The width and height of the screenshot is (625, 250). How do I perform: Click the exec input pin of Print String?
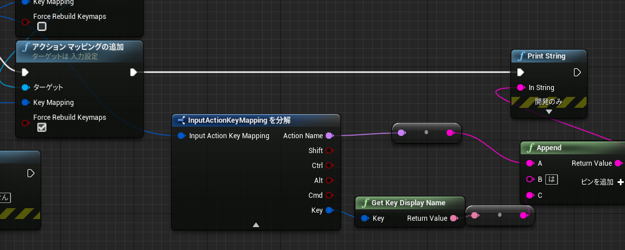pos(520,72)
